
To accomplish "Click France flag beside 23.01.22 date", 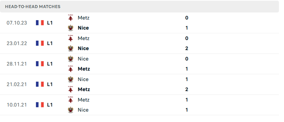I will click(x=40, y=43).
